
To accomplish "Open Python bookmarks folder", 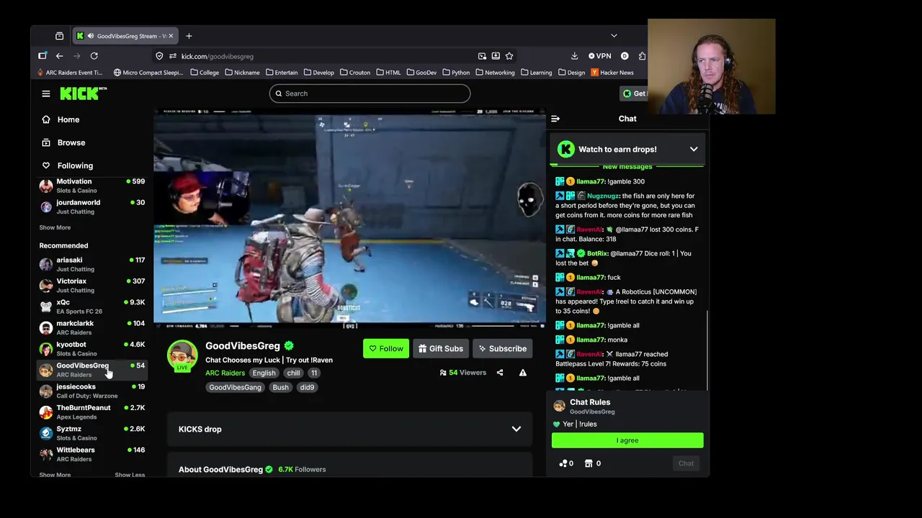I will point(456,73).
